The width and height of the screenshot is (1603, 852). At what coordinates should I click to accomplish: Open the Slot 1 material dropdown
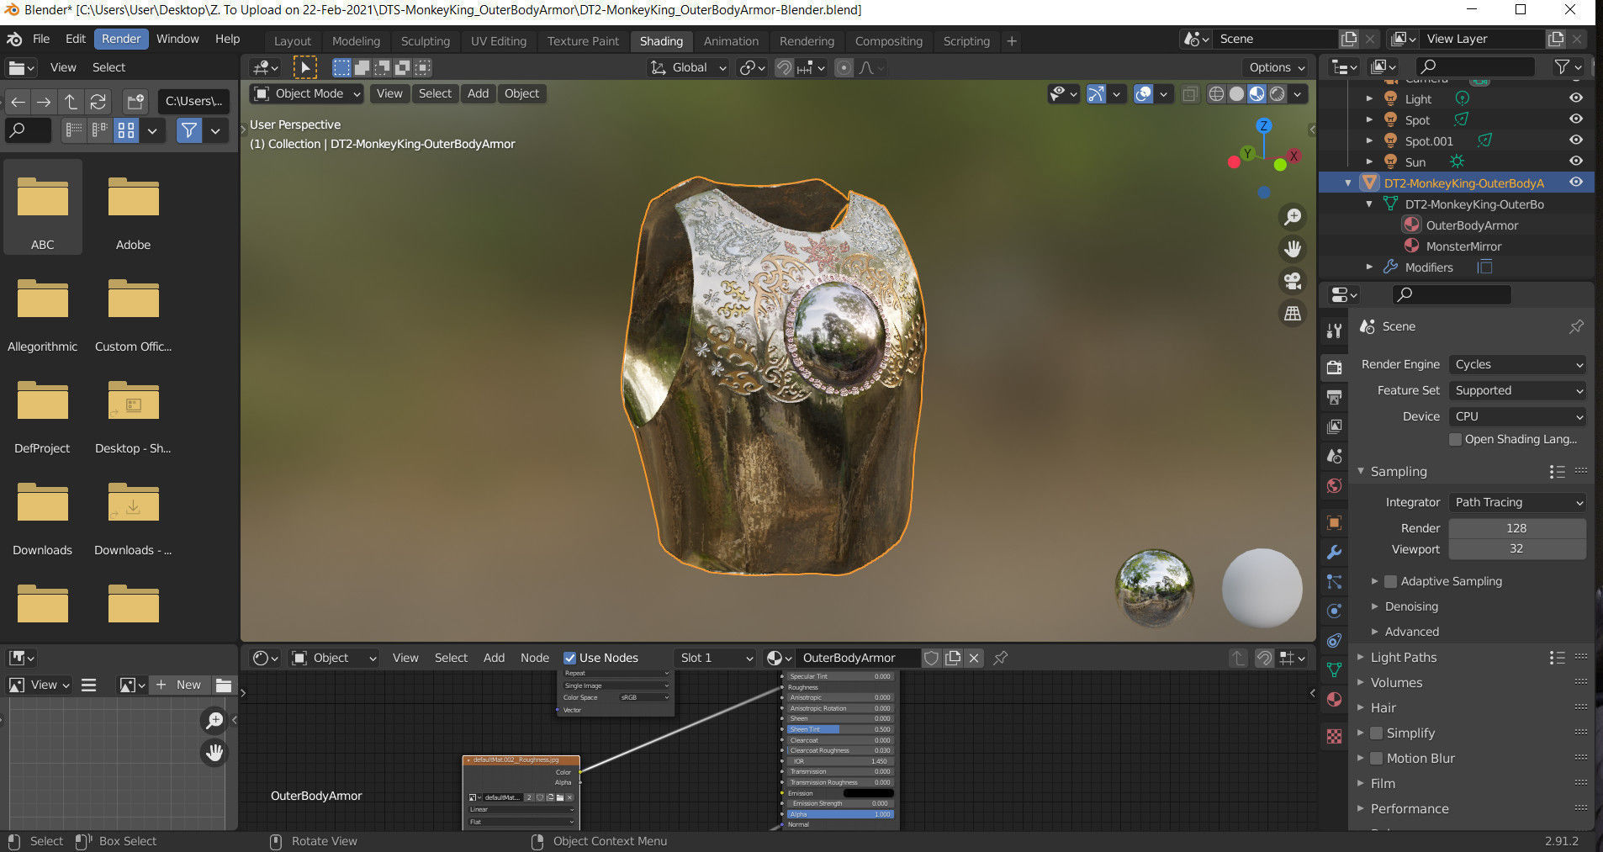(x=716, y=658)
